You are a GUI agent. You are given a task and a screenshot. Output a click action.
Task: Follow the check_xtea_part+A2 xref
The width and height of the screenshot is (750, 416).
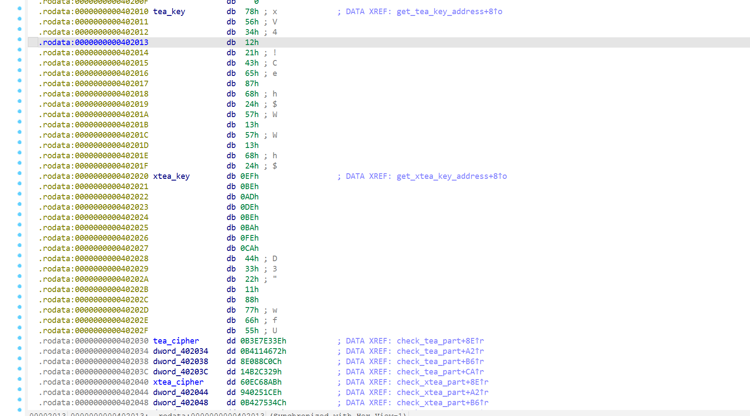(442, 392)
